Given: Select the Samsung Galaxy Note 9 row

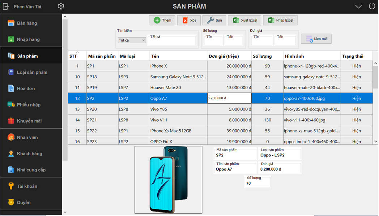Looking at the screenshot, I should (x=220, y=77).
